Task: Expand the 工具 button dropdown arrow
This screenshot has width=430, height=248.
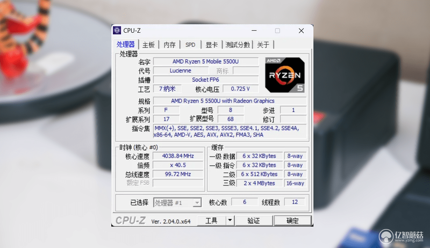Action: pos(230,221)
